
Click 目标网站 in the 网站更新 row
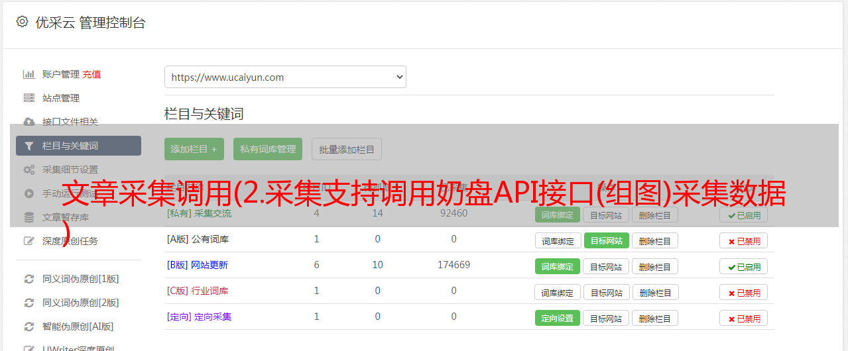[606, 267]
